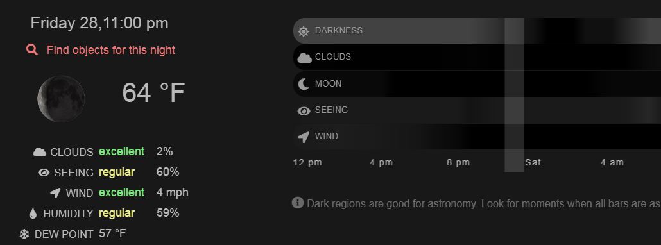The width and height of the screenshot is (661, 245).
Task: Click the 64 °F temperature reading
Action: [153, 93]
